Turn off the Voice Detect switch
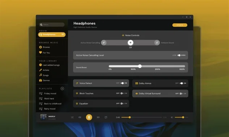Image resolution: width=229 pixels, height=137 pixels. pos(122,83)
